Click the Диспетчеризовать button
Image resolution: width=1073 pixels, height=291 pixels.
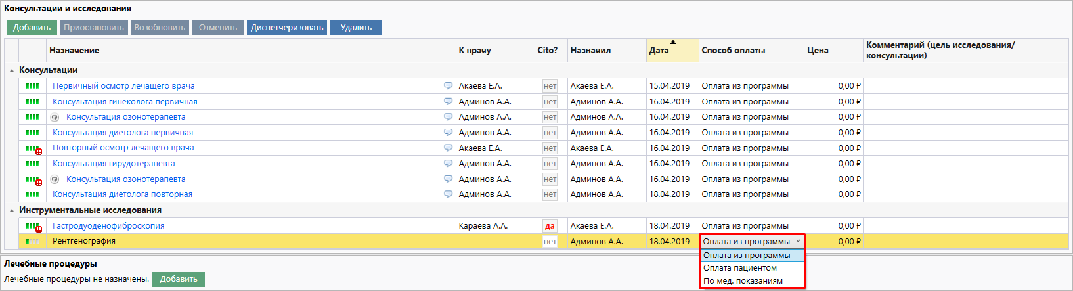tap(287, 28)
